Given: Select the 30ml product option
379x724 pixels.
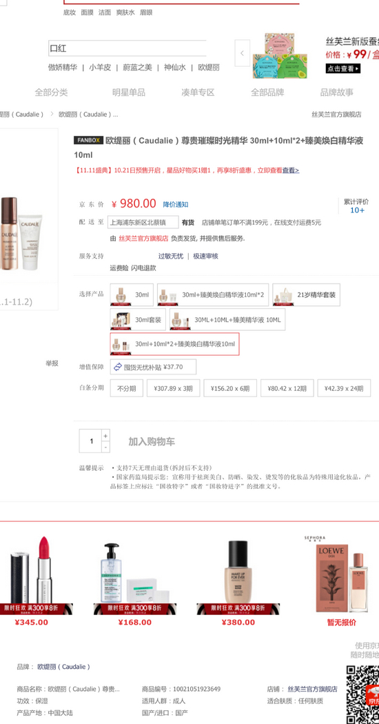Looking at the screenshot, I should click(x=132, y=295).
